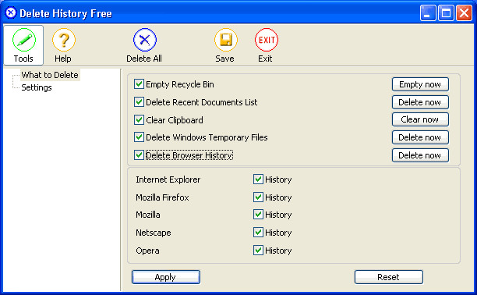Uncheck Mozilla Firefox History checkbox
This screenshot has height=295, width=477.
click(x=258, y=197)
